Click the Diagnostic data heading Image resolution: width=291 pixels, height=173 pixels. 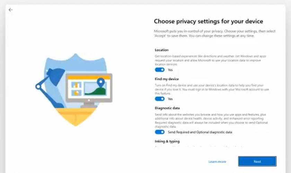[167, 108]
